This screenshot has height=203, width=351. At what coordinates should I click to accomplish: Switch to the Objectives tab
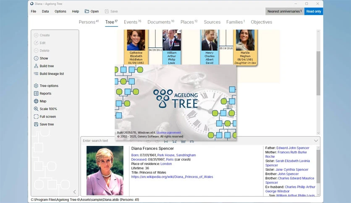(262, 22)
